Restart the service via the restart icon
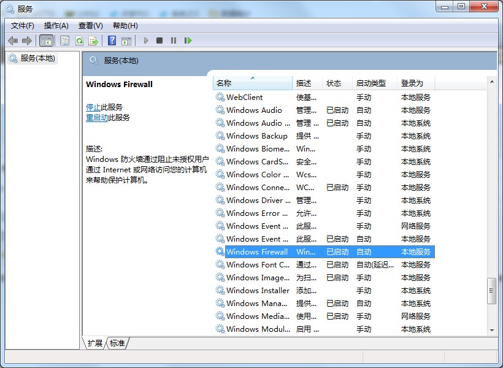 coord(188,40)
